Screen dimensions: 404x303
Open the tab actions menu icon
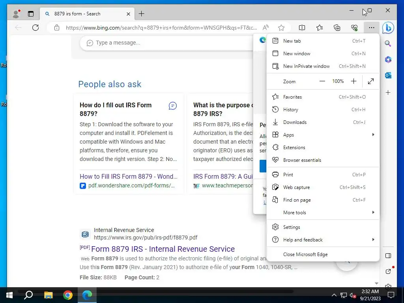point(31,14)
